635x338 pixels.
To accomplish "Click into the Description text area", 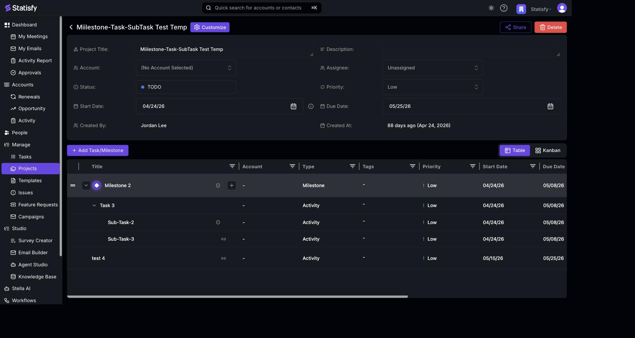I will click(x=471, y=49).
